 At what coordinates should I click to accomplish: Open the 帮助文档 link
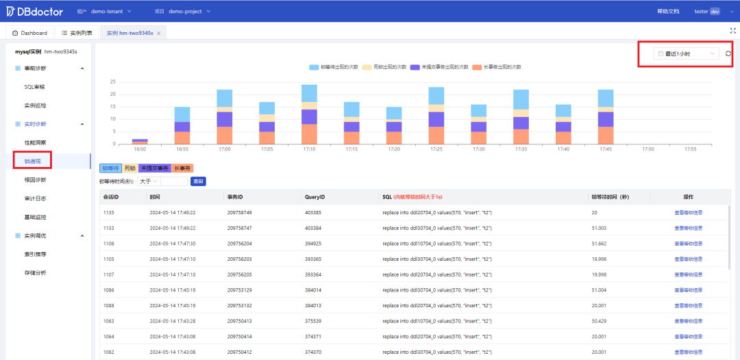[x=668, y=11]
